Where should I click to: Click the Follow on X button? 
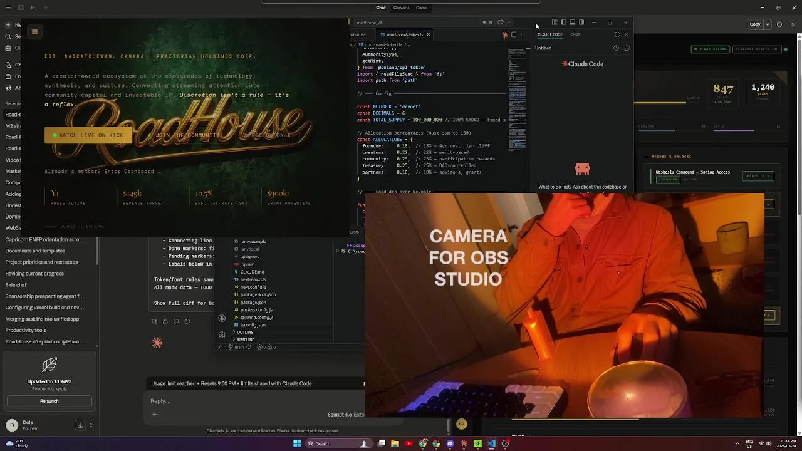point(268,135)
